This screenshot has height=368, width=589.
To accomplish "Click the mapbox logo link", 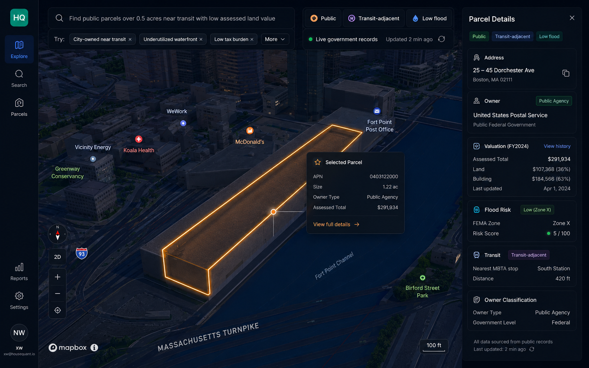I will pyautogui.click(x=68, y=348).
